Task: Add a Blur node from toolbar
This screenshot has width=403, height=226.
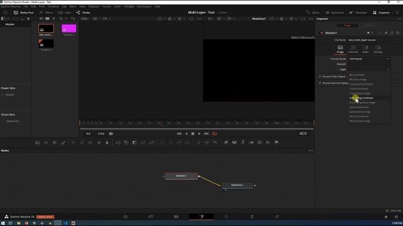Action: click(107, 143)
